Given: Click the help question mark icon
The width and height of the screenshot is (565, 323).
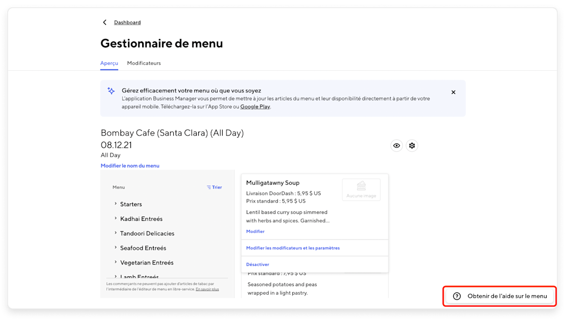Looking at the screenshot, I should tap(457, 296).
